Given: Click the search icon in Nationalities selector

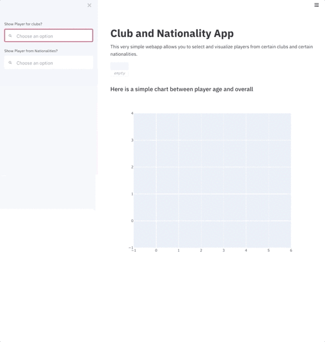Looking at the screenshot, I should click(x=10, y=62).
